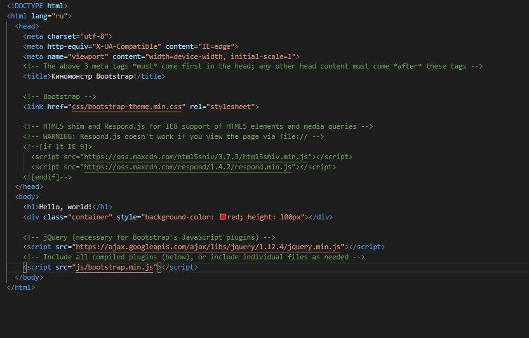This screenshot has height=338, width=529.
Task: Click the Include all compiled plugins comment
Action: tap(194, 257)
